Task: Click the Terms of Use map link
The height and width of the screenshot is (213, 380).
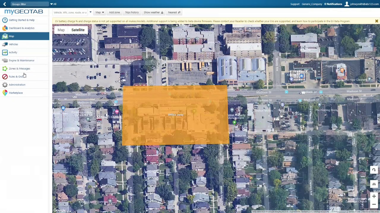Action: tap(354, 212)
